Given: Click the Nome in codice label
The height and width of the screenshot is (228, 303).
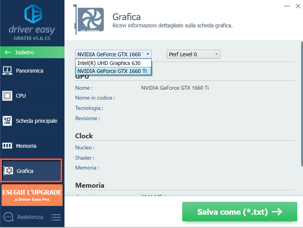Looking at the screenshot, I should 95,98.
